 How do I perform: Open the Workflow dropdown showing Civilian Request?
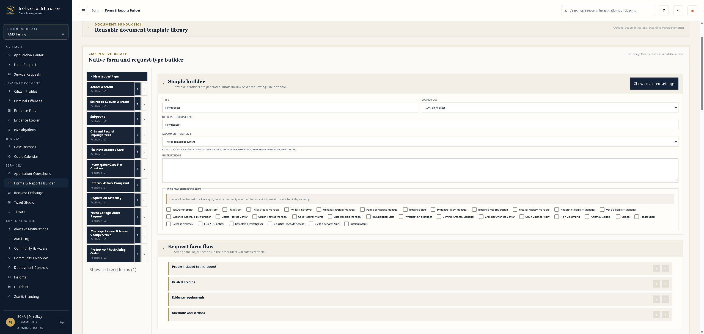[550, 107]
